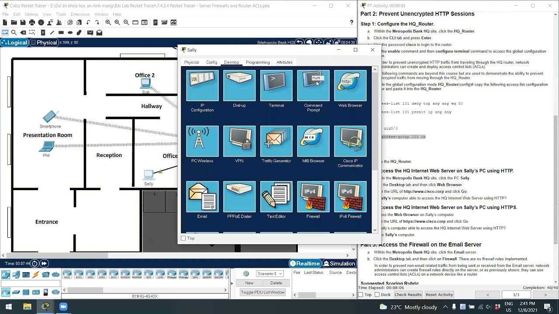Click the Undo toolbar icon

tap(88, 22)
